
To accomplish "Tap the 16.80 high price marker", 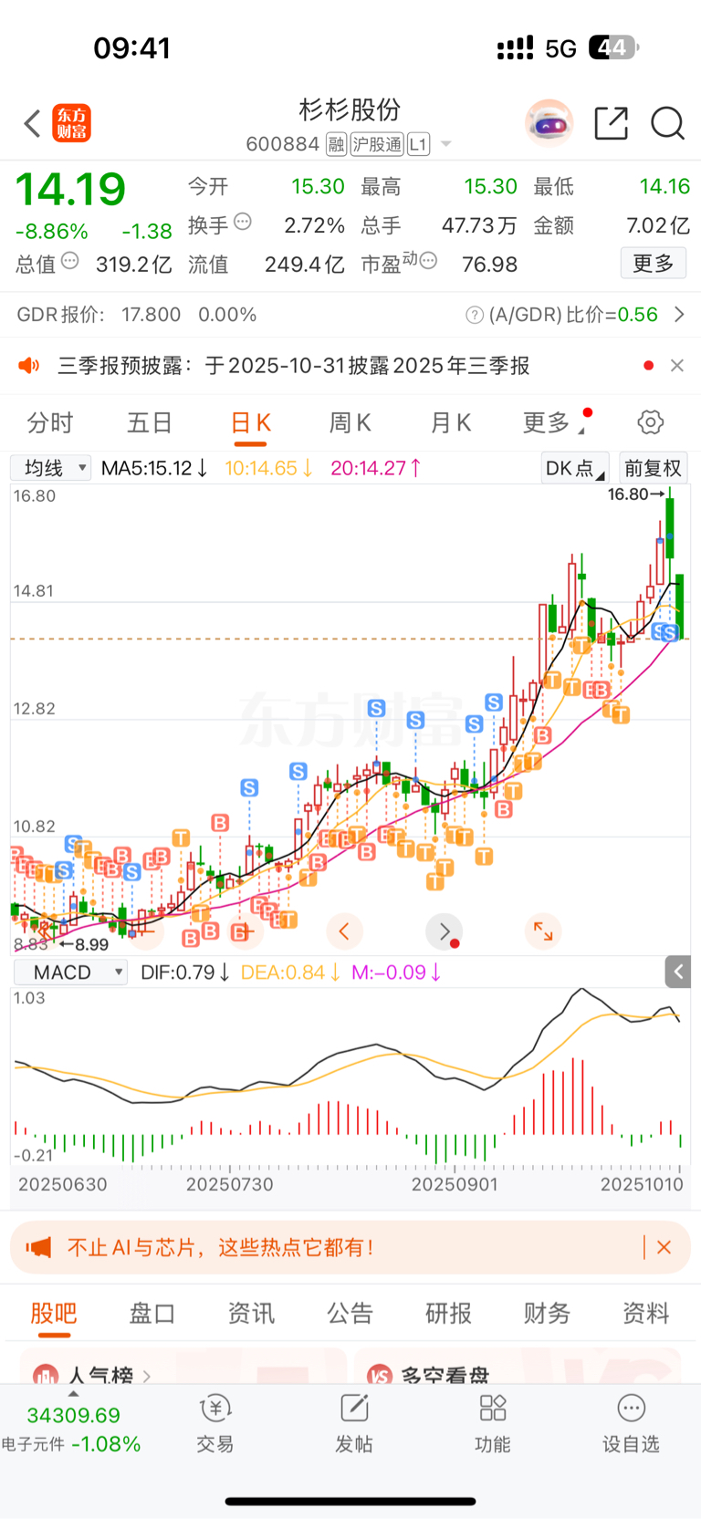I will coord(636,494).
